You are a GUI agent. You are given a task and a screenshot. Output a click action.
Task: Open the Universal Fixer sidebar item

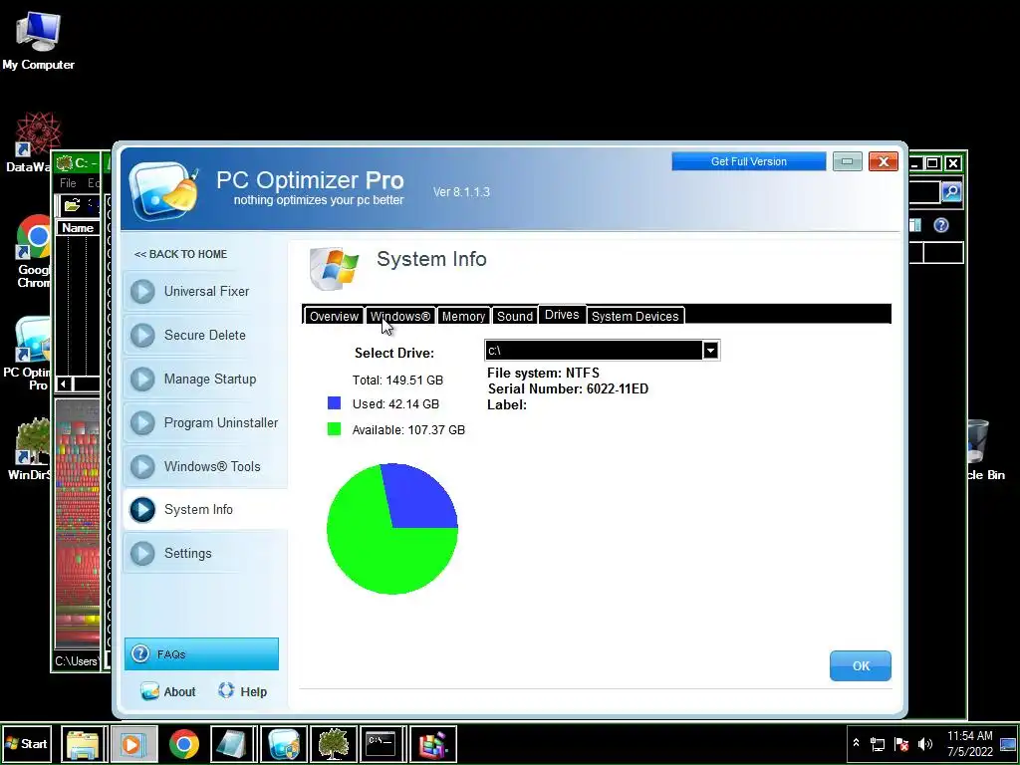pyautogui.click(x=205, y=292)
